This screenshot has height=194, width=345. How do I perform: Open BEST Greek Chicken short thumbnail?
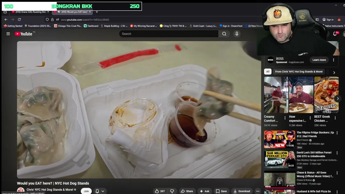tap(326, 95)
